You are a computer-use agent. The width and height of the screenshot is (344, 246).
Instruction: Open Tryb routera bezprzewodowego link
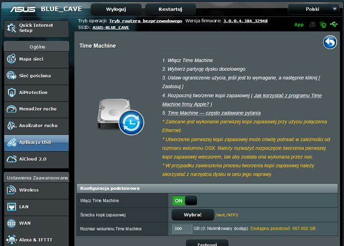tap(146, 21)
